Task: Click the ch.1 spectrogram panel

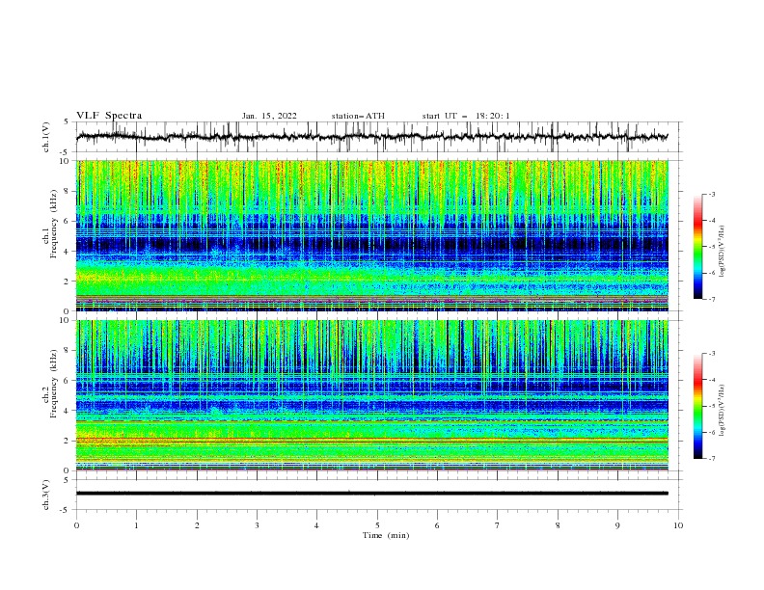Action: point(371,235)
